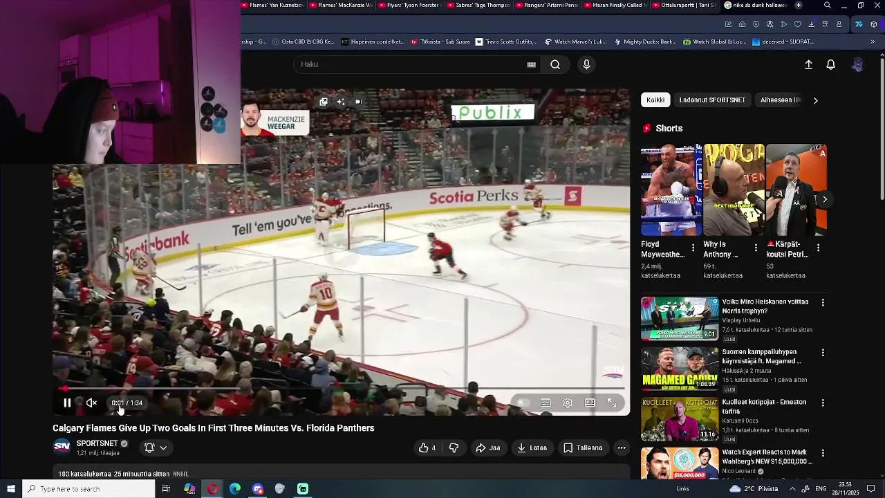Select the Kaikki filter chip
The width and height of the screenshot is (885, 498).
(x=655, y=100)
